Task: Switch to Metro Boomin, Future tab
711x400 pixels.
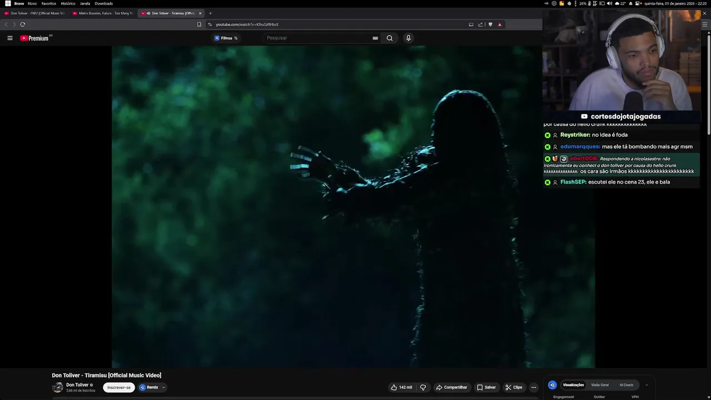Action: click(103, 13)
